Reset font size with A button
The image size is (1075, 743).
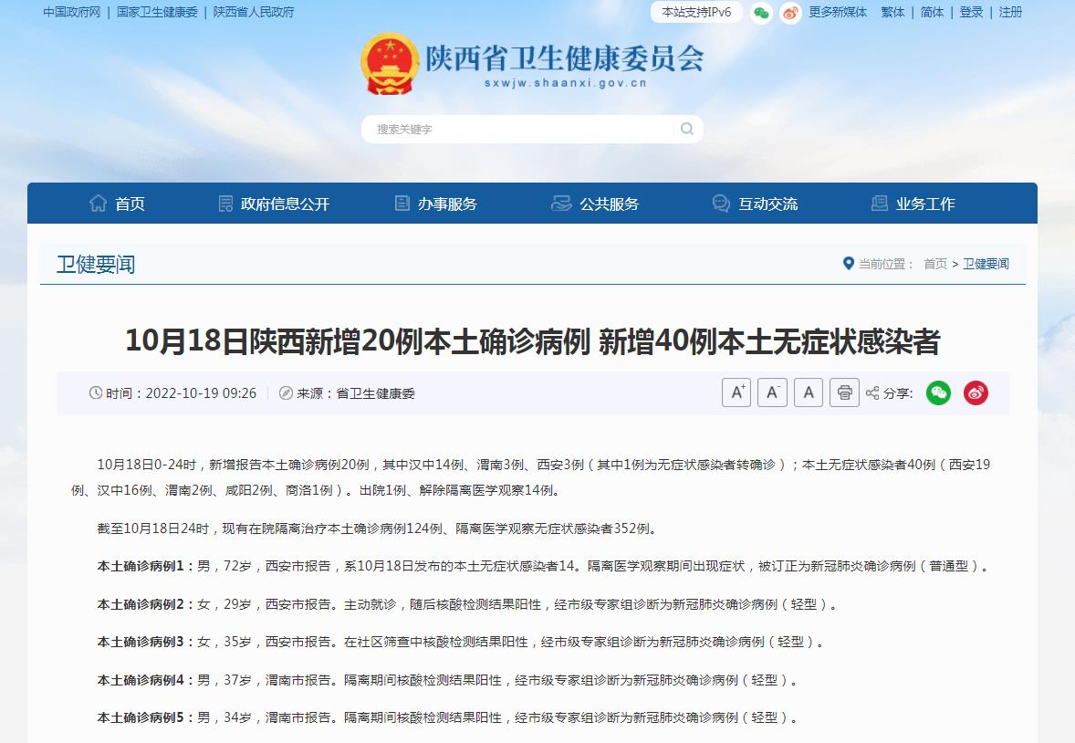click(809, 392)
